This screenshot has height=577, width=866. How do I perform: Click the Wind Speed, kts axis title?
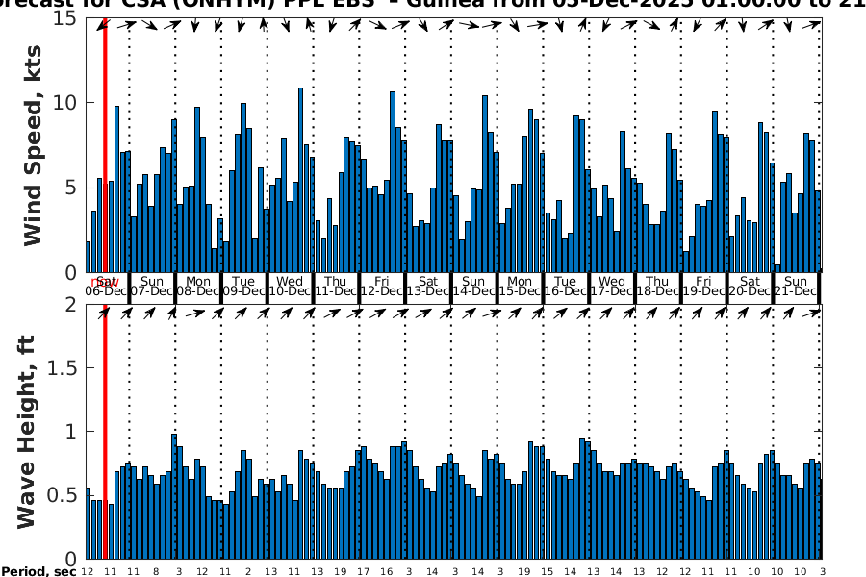(x=34, y=144)
